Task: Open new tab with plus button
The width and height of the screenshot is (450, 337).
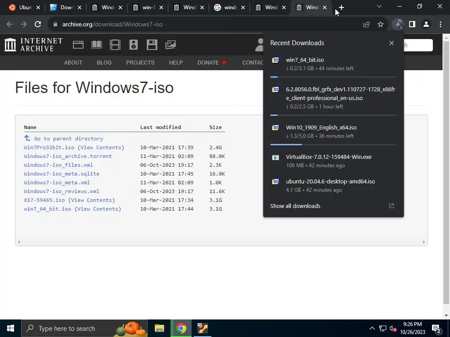Action: [341, 8]
